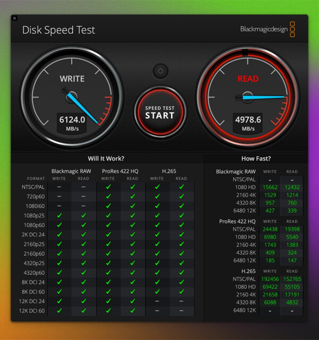
Task: Click the Blackmagic RAW write checkmark for 12K DCI 24
Action: point(59,301)
